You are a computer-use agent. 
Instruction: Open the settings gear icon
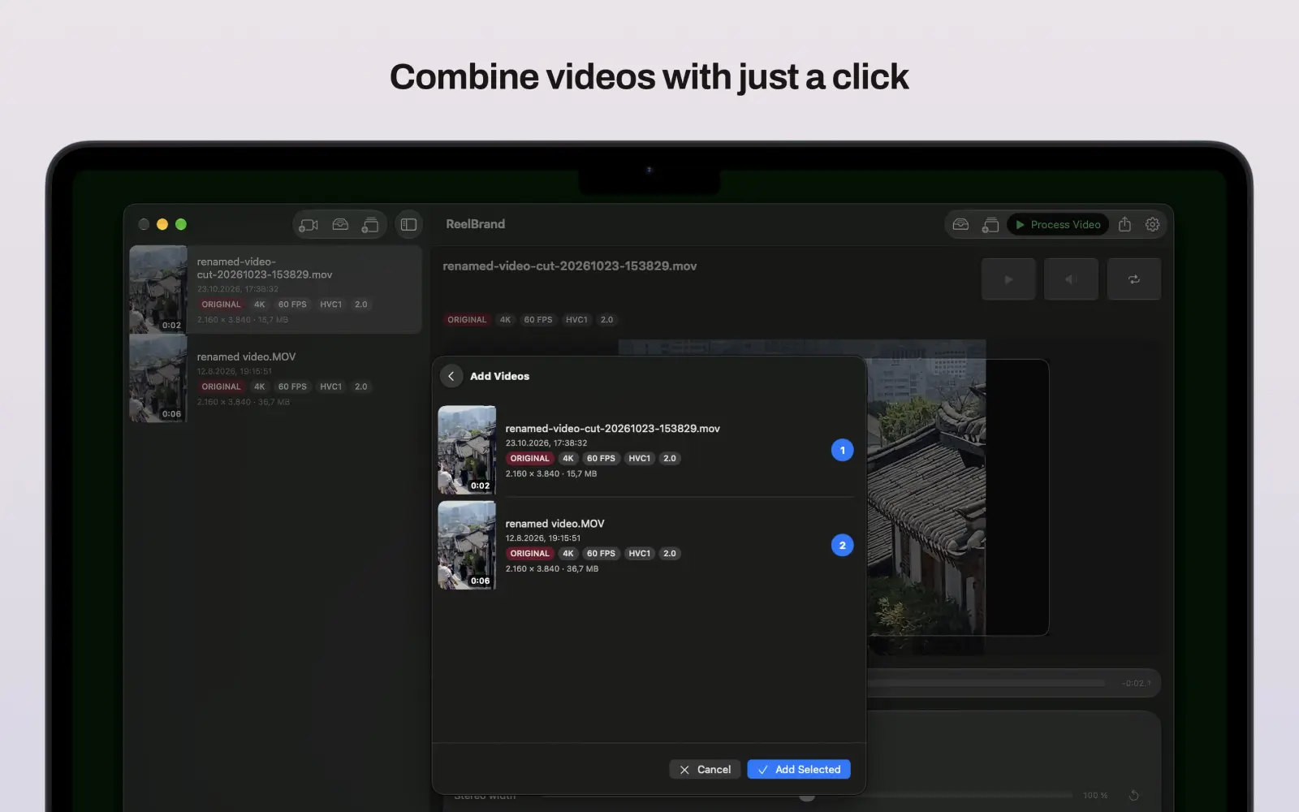point(1152,225)
